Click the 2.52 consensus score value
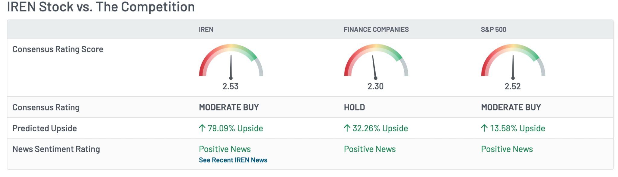618x177 pixels. coord(513,86)
